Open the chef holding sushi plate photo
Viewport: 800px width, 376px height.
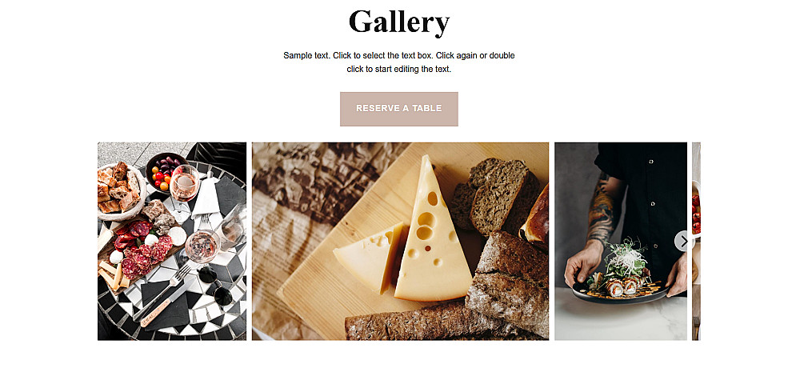[621, 242]
